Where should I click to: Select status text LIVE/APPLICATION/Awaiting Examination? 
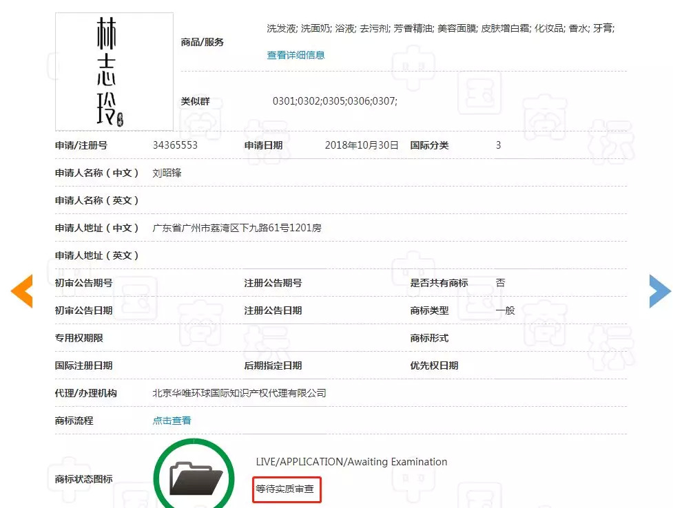351,462
